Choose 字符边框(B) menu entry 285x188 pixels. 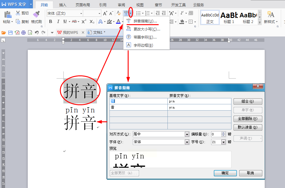pyautogui.click(x=146, y=45)
